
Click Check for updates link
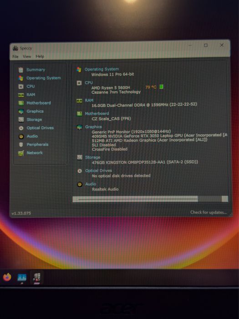(x=208, y=212)
